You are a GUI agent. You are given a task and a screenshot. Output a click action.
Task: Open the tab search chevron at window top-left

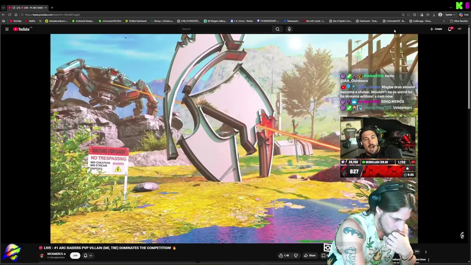[x=3, y=7]
